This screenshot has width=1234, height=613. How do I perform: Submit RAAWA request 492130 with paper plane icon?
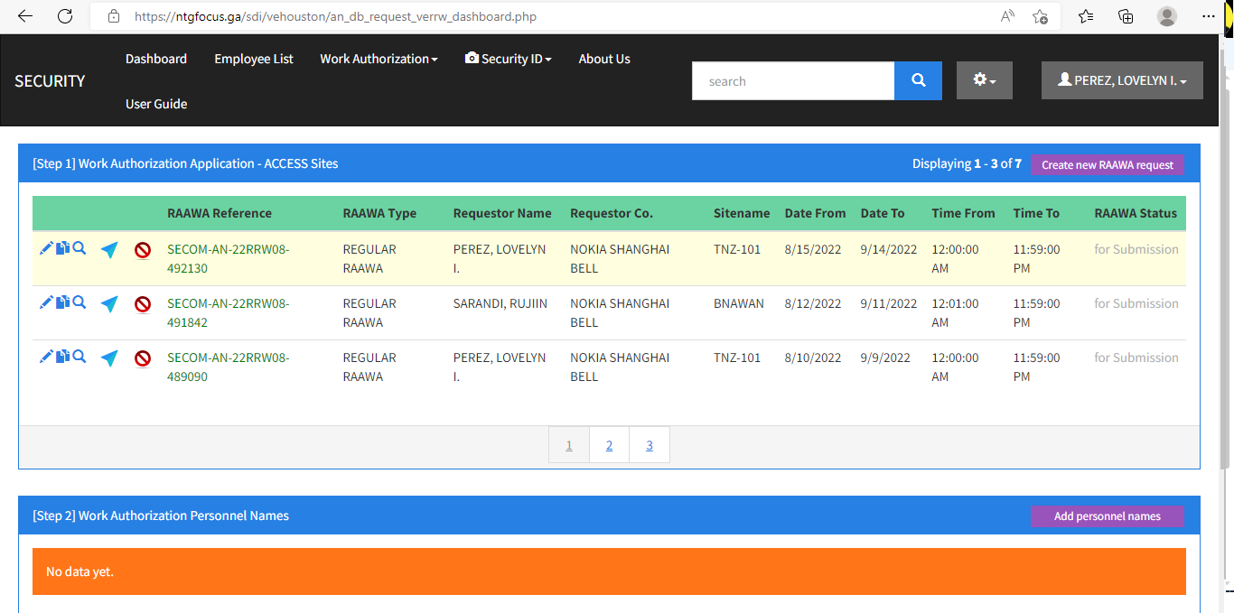(109, 250)
